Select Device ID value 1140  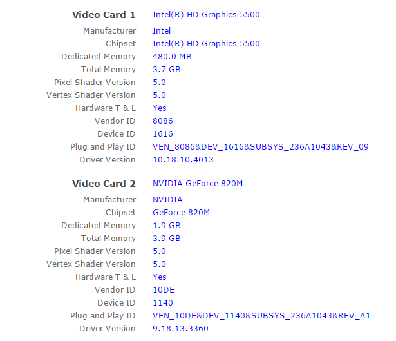coord(163,302)
